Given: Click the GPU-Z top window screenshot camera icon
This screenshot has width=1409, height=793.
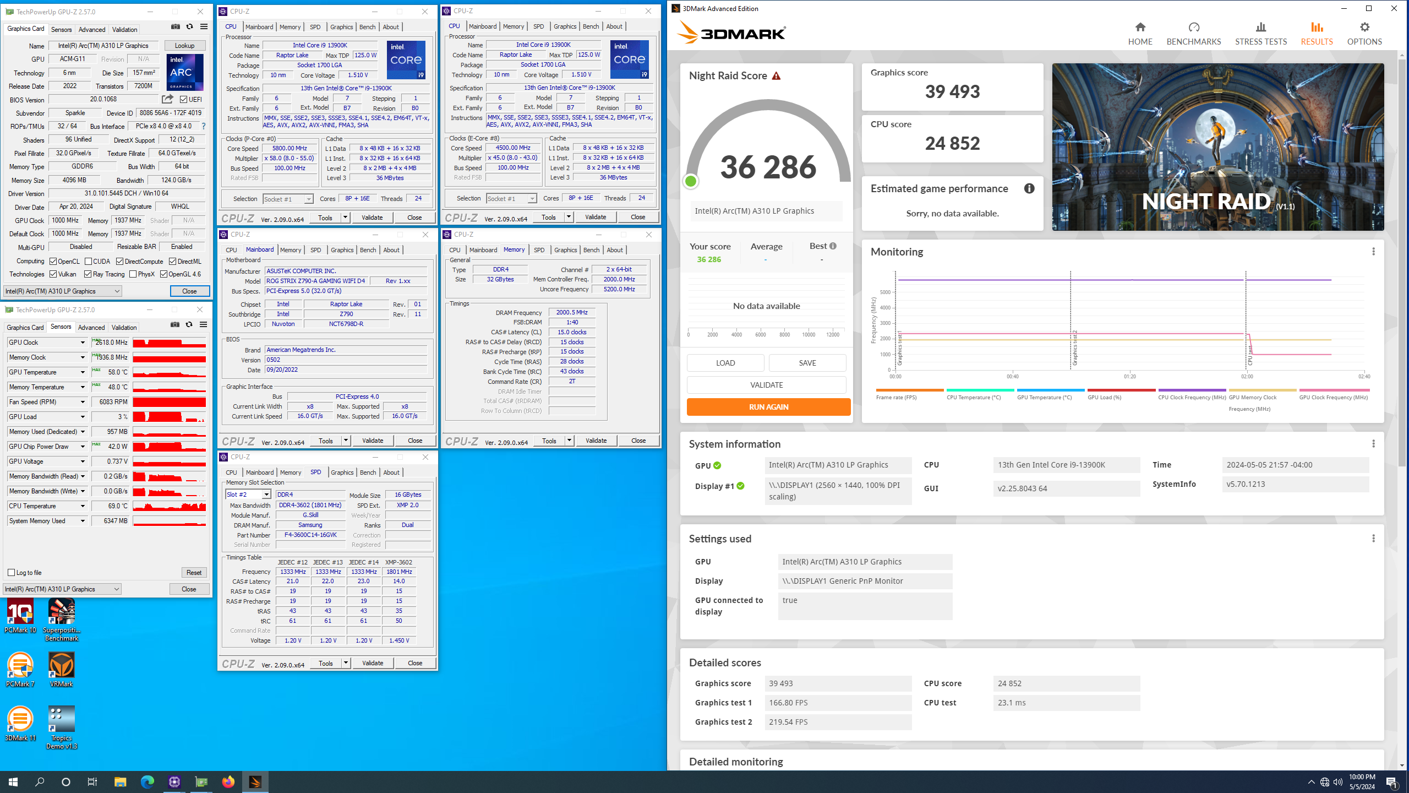Looking at the screenshot, I should click(x=176, y=27).
